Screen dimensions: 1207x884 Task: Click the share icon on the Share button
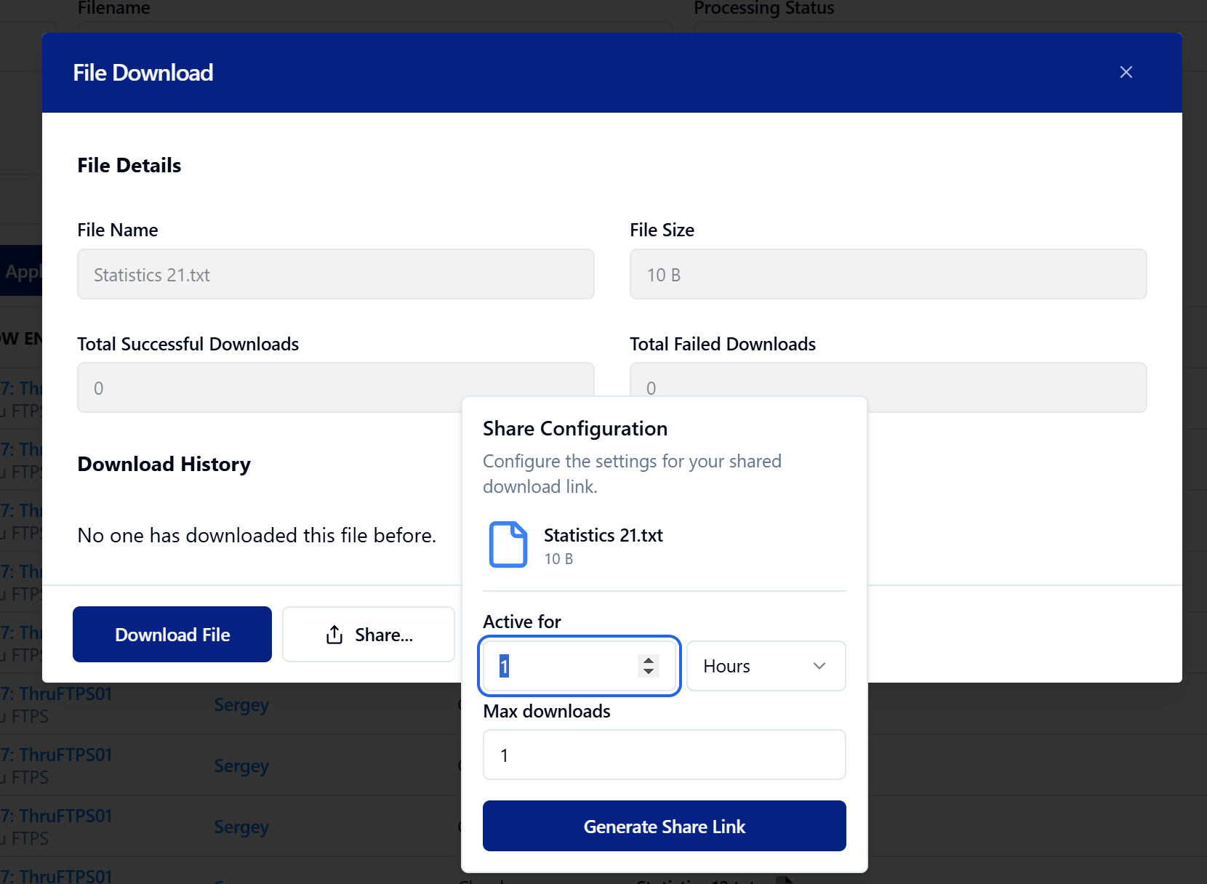(334, 635)
